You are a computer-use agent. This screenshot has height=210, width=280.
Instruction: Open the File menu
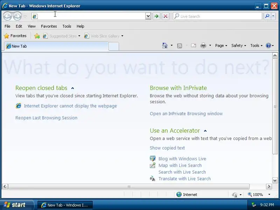coord(7,26)
